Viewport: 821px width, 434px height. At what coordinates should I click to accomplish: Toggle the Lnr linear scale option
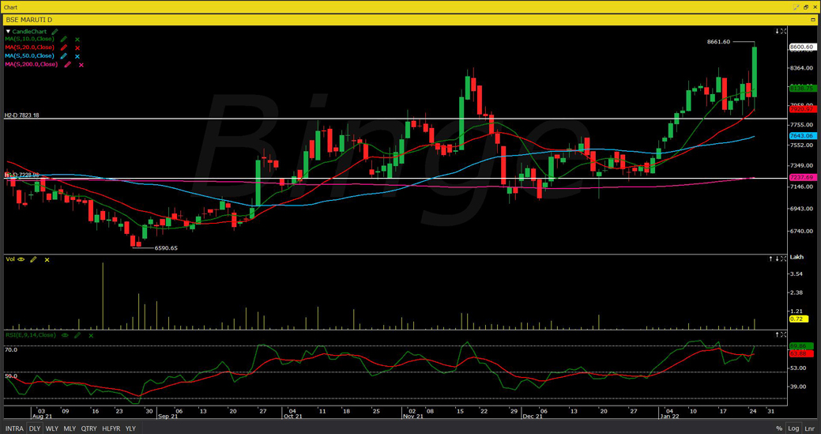[x=808, y=428]
